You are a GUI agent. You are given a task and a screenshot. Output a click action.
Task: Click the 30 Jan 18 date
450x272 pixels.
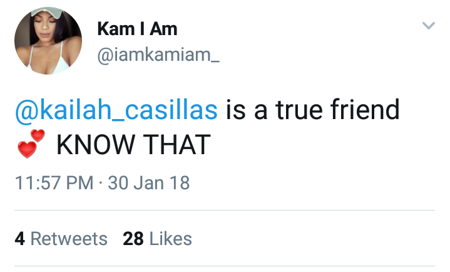click(x=149, y=183)
